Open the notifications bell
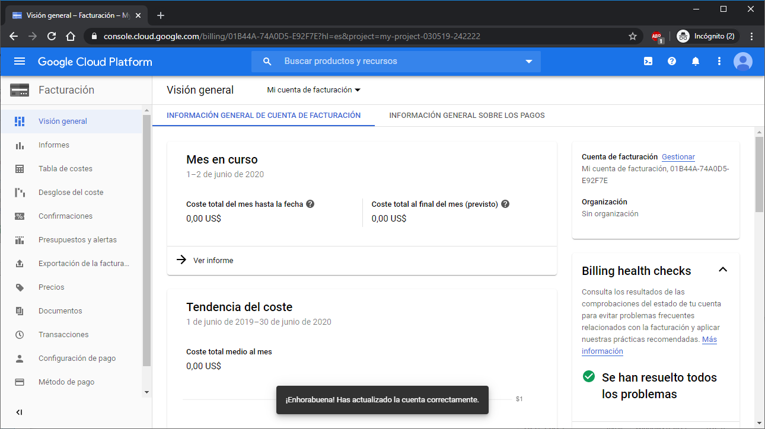This screenshot has height=429, width=765. (696, 62)
